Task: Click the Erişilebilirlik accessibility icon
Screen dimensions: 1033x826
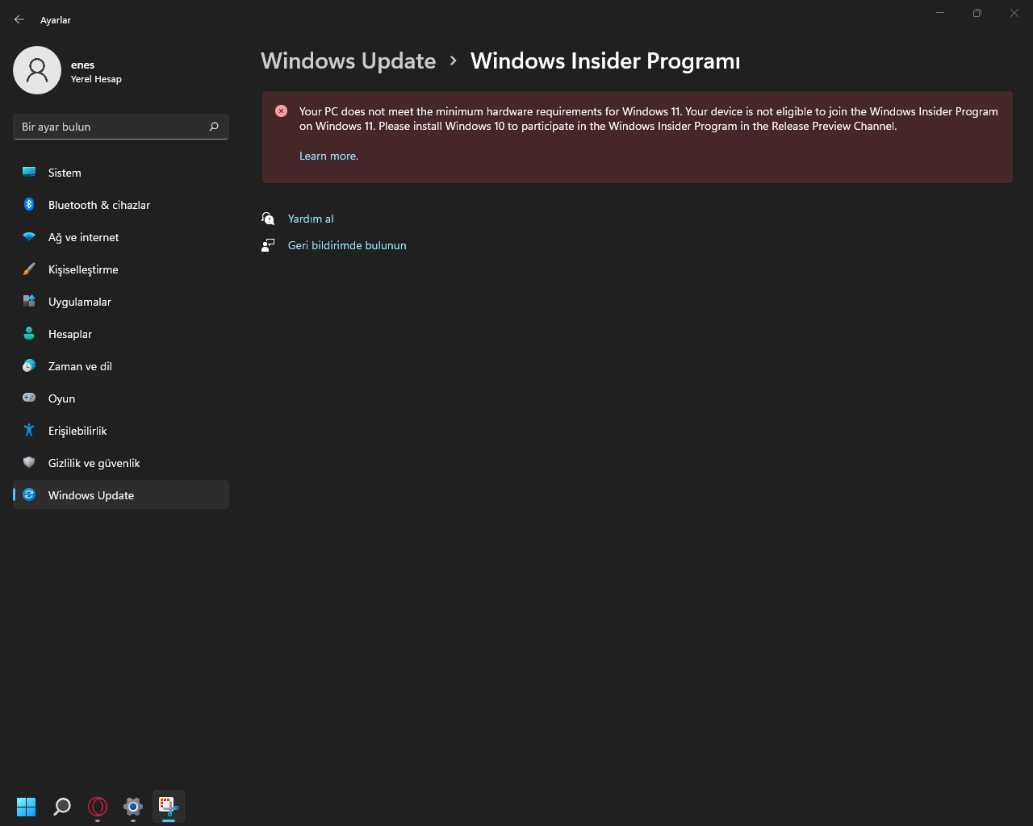Action: point(29,431)
